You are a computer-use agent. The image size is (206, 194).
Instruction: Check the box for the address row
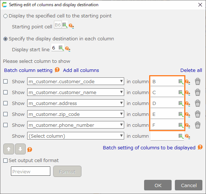[5, 103]
